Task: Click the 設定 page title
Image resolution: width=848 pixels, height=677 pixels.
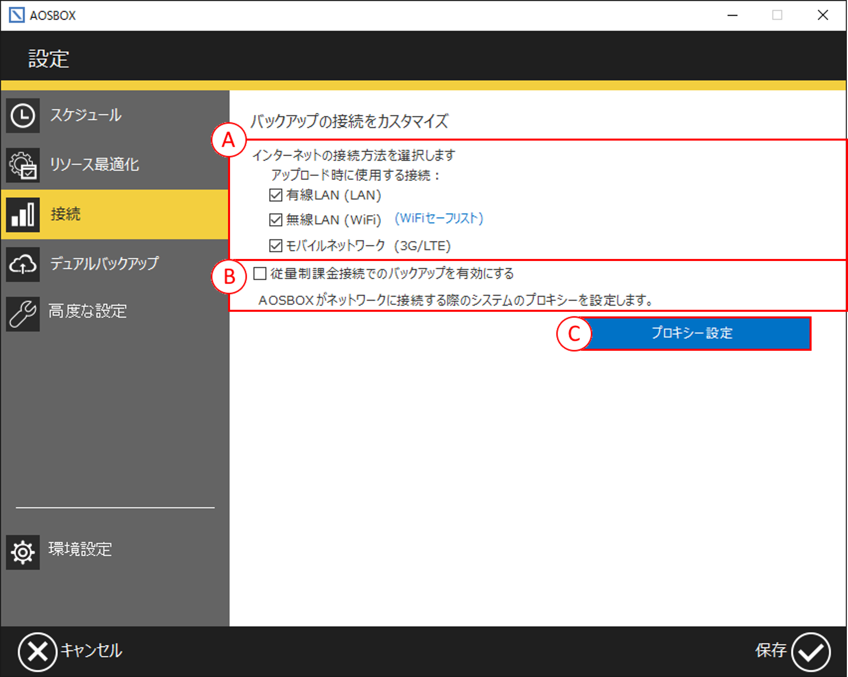Action: (x=49, y=59)
